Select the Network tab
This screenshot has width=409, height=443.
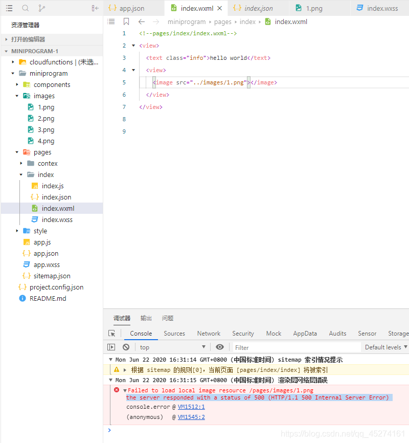(209, 334)
